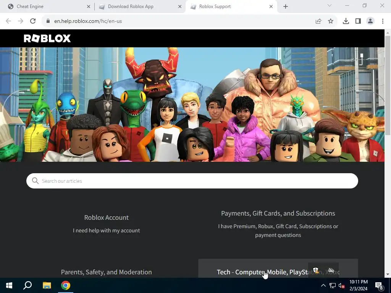Open the Chrome profile avatar

pyautogui.click(x=370, y=21)
